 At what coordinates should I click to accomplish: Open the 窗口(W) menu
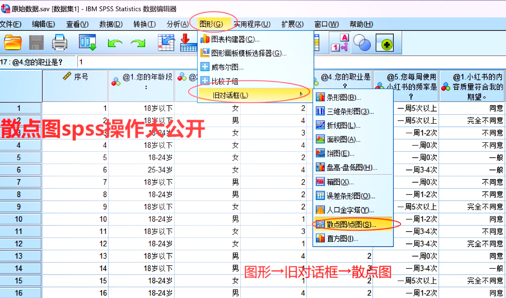[x=327, y=24]
